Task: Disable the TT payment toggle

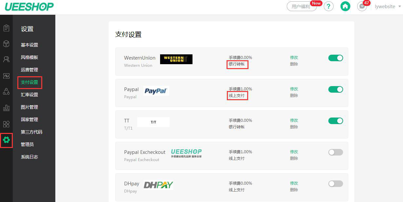Action: tap(336, 121)
